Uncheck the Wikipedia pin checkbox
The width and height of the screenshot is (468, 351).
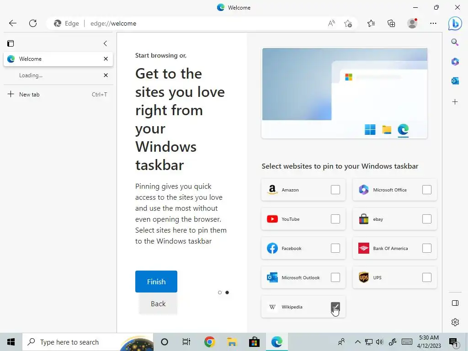coord(335,307)
